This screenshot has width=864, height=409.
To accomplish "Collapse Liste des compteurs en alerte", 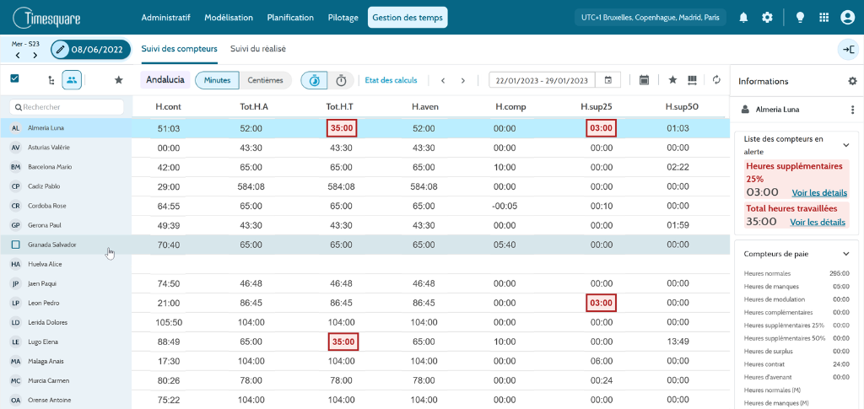I will pyautogui.click(x=845, y=145).
